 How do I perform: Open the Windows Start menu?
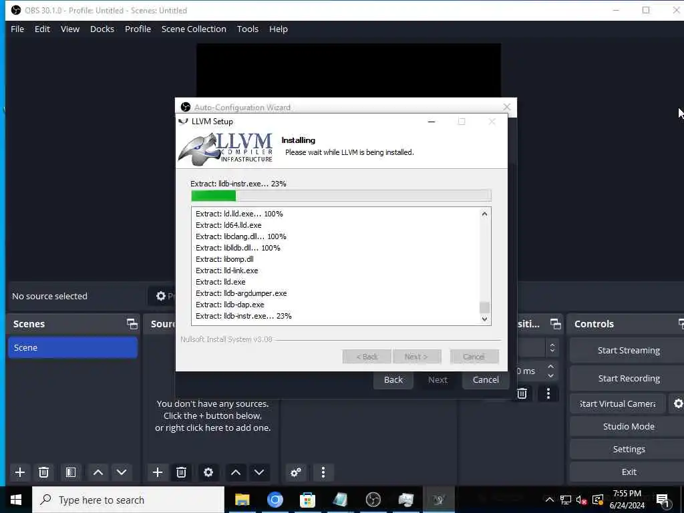click(x=16, y=500)
